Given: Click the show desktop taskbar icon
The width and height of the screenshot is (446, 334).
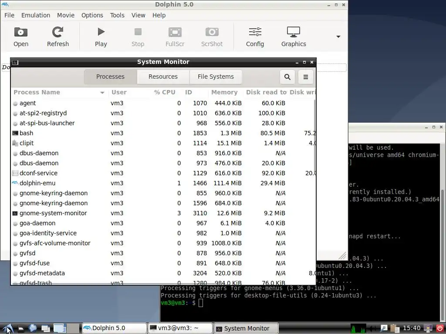Looking at the screenshot, I should pos(45,329).
